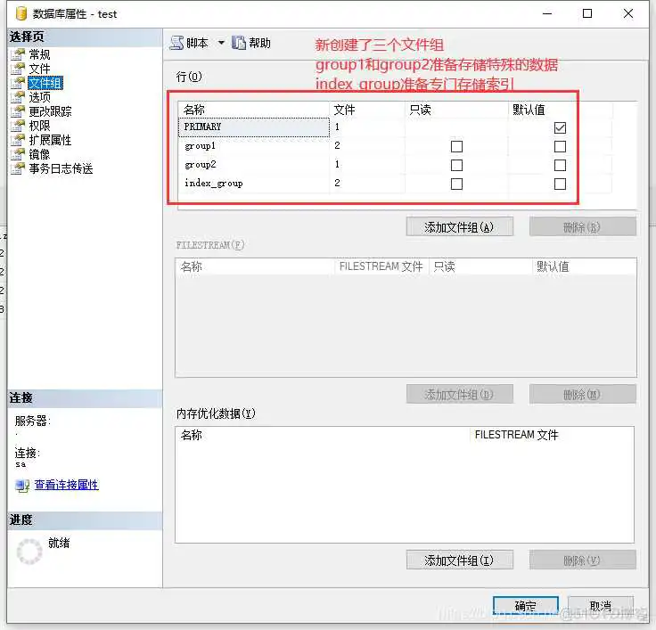Click the 文件组 page icon
656x630 pixels.
(x=18, y=83)
